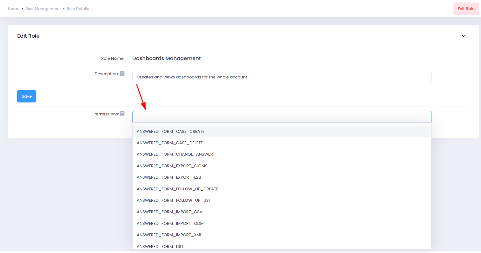Viewport: 481px width, 253px height.
Task: Select ANSWERED_FORM_CASE_DELETE permission
Action: coord(282,143)
